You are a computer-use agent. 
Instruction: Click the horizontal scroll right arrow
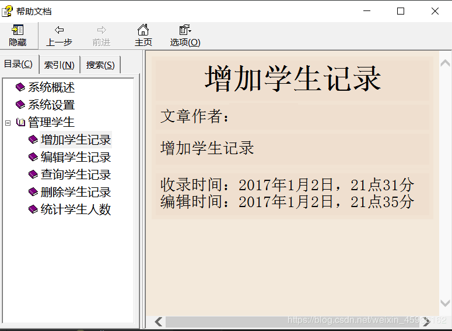click(426, 322)
